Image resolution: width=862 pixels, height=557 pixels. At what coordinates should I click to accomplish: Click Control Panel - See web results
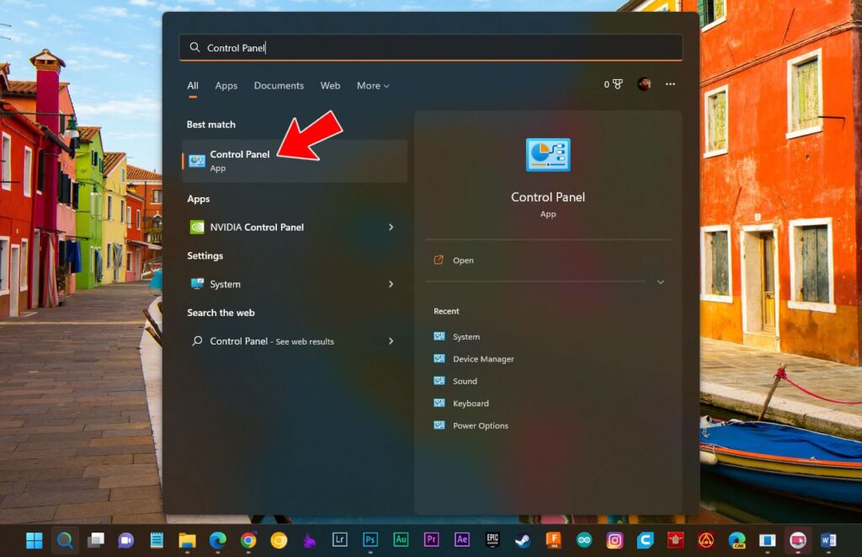tap(294, 341)
